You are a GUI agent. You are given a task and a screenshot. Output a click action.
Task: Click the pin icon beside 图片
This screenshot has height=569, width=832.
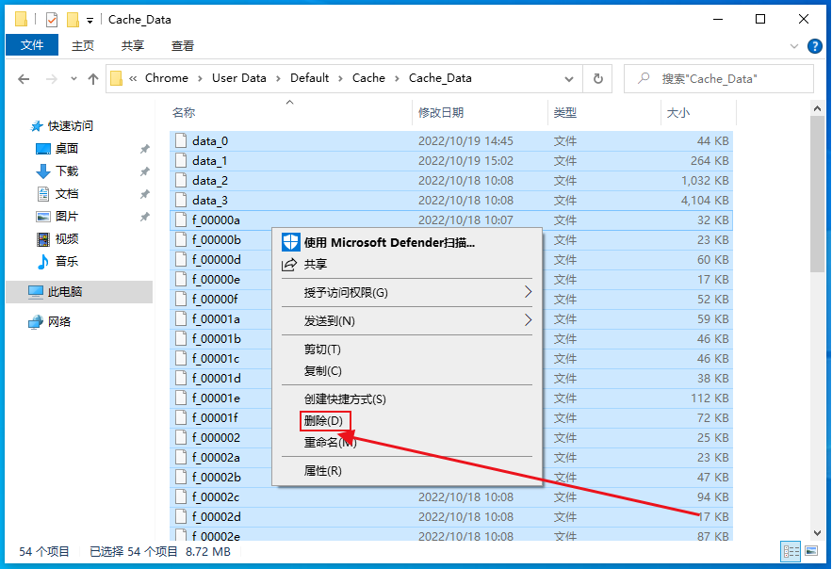pyautogui.click(x=145, y=217)
